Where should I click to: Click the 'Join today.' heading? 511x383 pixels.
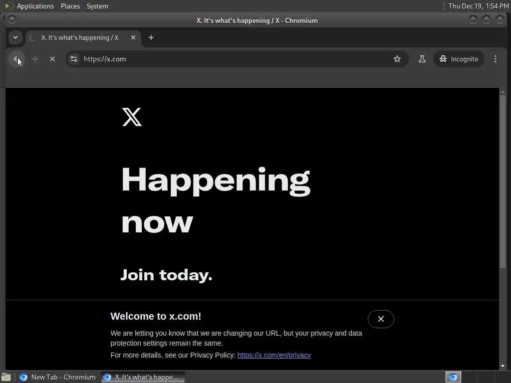pos(166,275)
